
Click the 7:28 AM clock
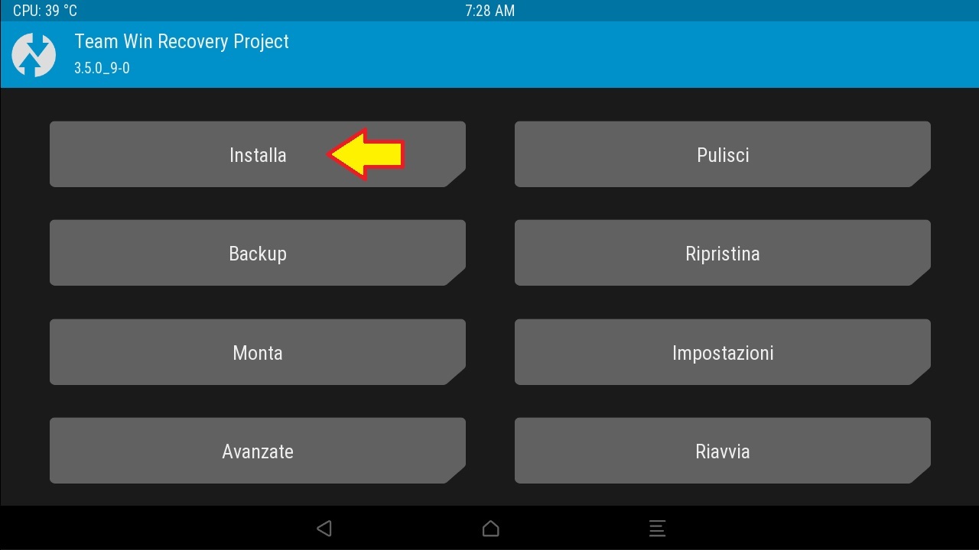(x=489, y=11)
